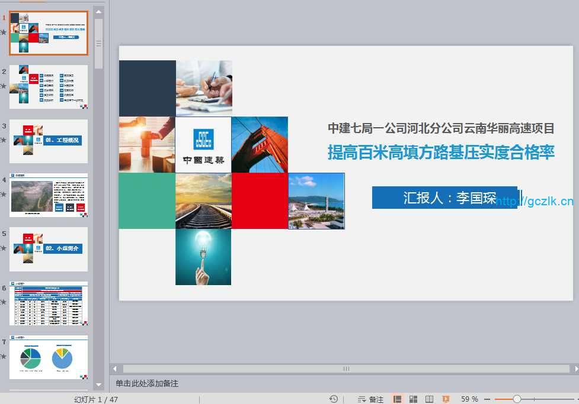Click the animation star beside slide 1
This screenshot has width=579, height=404.
click(4, 33)
